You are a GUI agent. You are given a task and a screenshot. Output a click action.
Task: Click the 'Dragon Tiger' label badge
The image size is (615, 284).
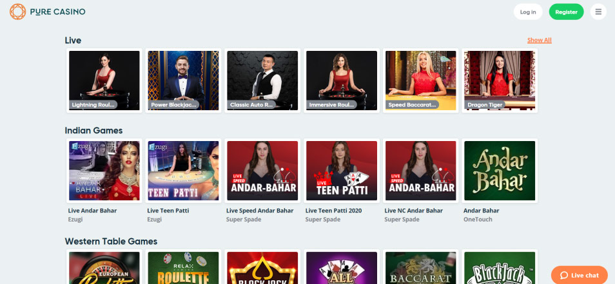click(x=485, y=104)
